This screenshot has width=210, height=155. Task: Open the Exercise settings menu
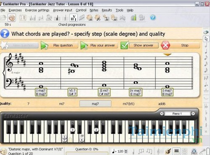pyautogui.click(x=37, y=10)
